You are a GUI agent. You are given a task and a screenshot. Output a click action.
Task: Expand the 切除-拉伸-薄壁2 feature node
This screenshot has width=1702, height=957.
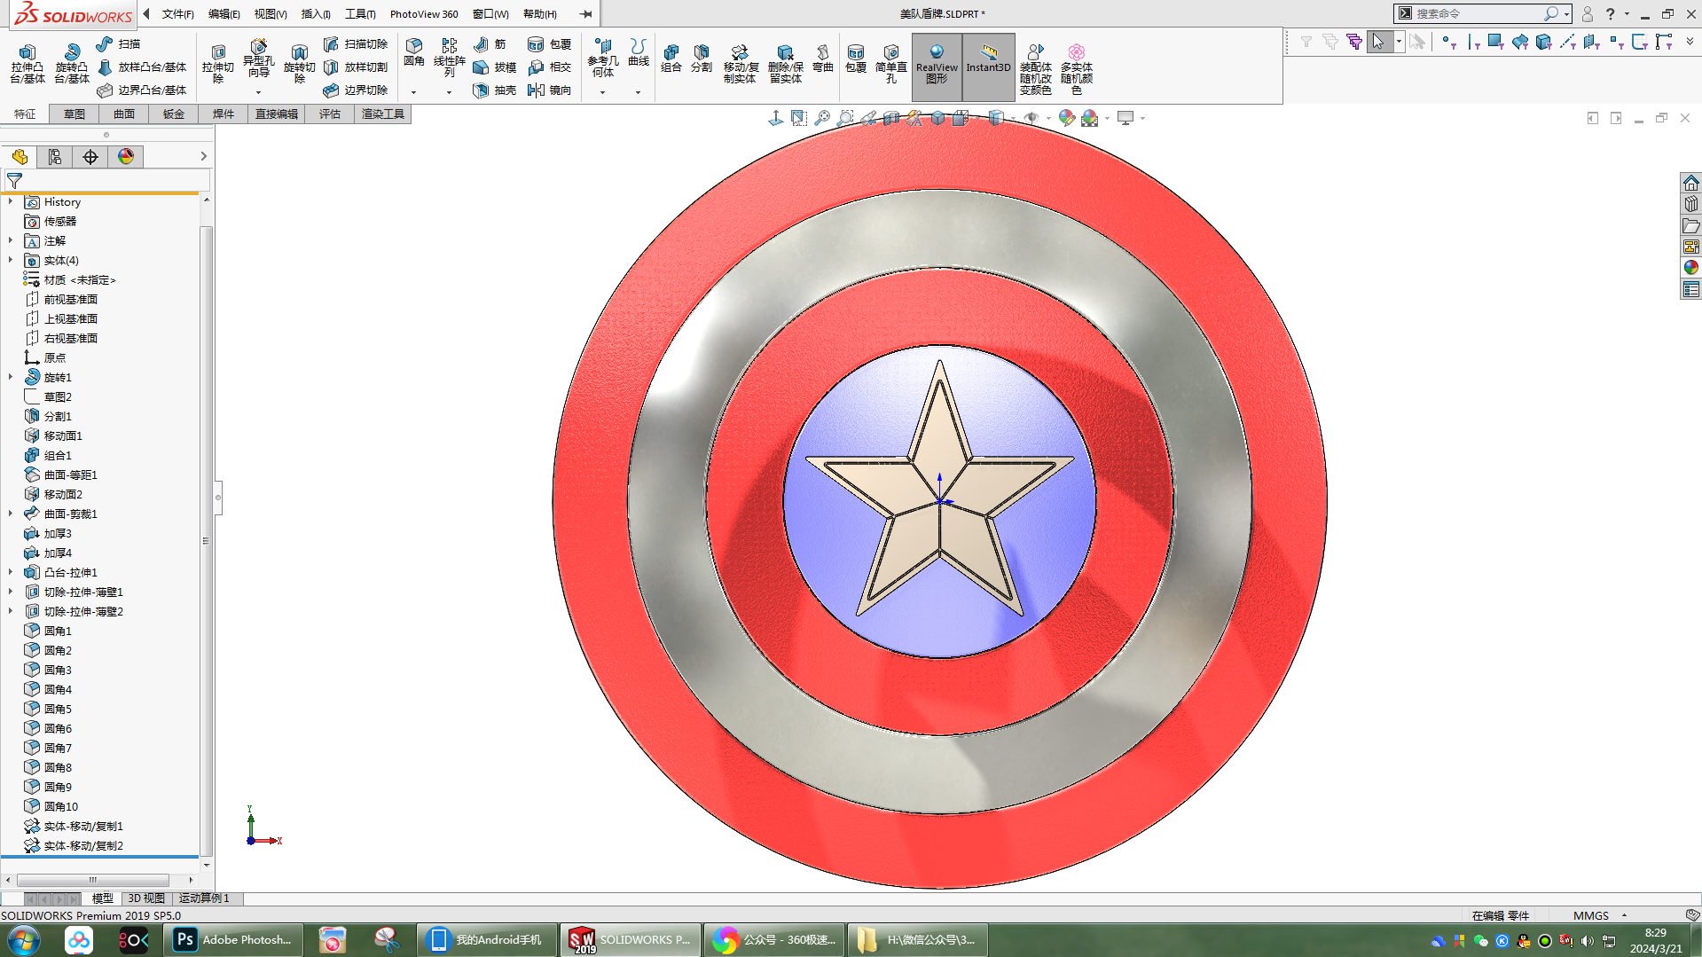[x=11, y=611]
